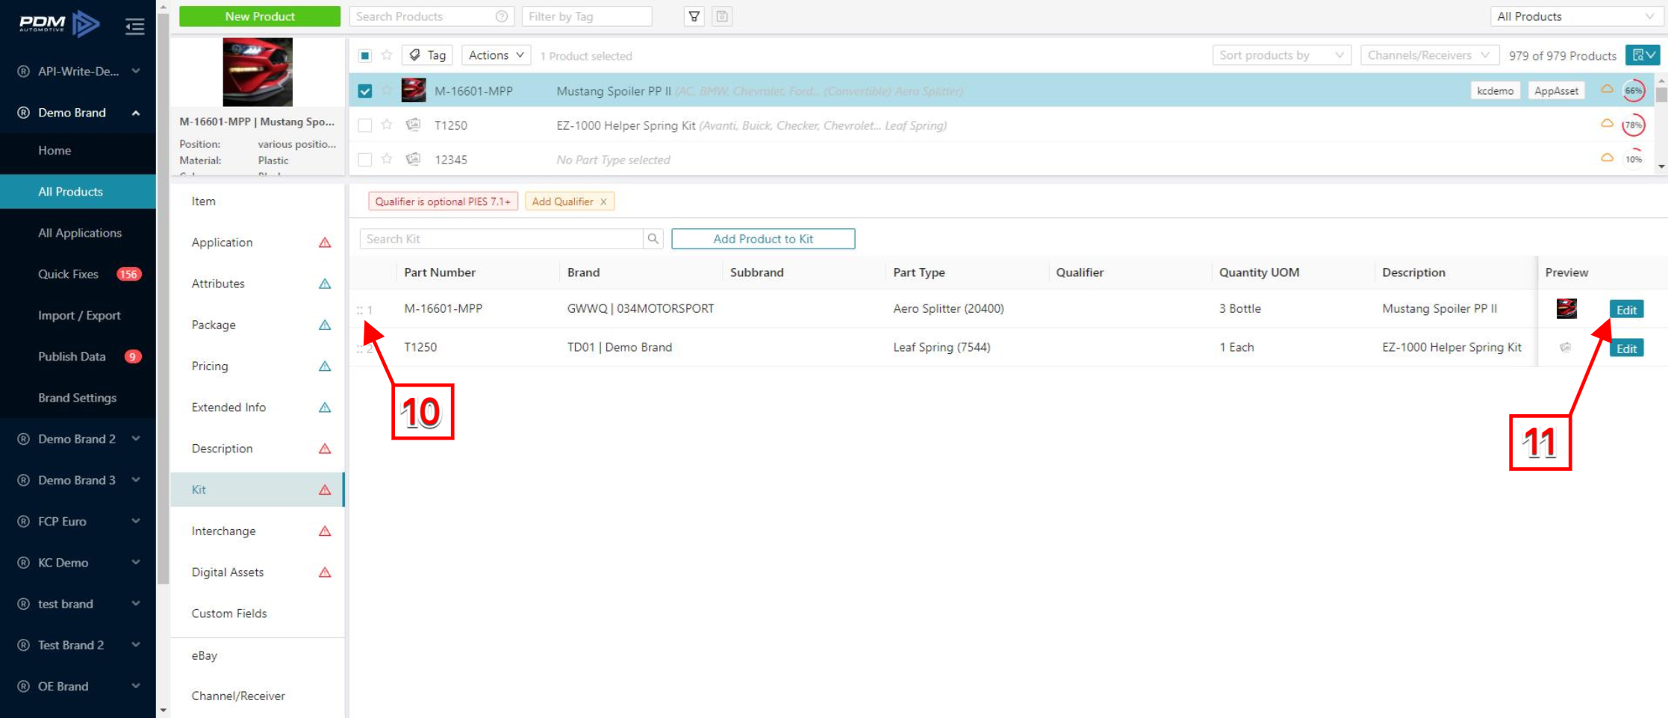The image size is (1668, 718).
Task: Click M-16601-MPP row product thumbnail
Action: click(x=414, y=90)
